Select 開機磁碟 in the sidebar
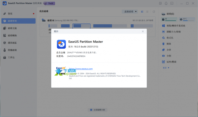 19,50
